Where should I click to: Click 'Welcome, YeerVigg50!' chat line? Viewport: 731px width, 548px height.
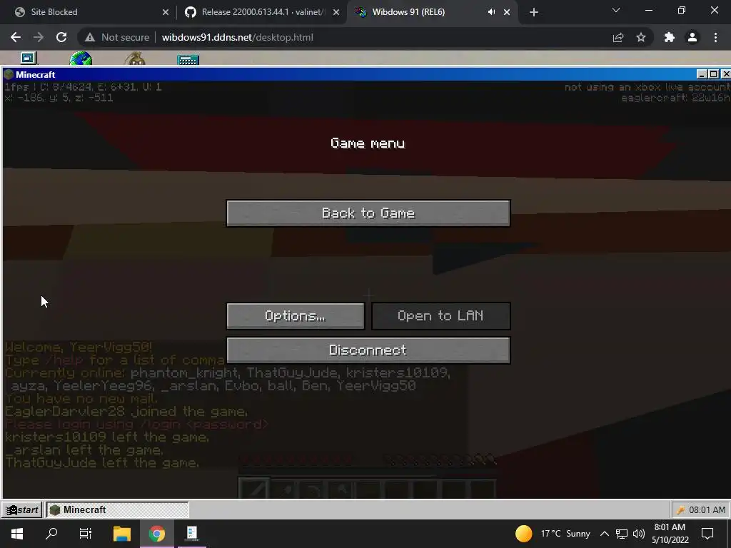coord(79,347)
